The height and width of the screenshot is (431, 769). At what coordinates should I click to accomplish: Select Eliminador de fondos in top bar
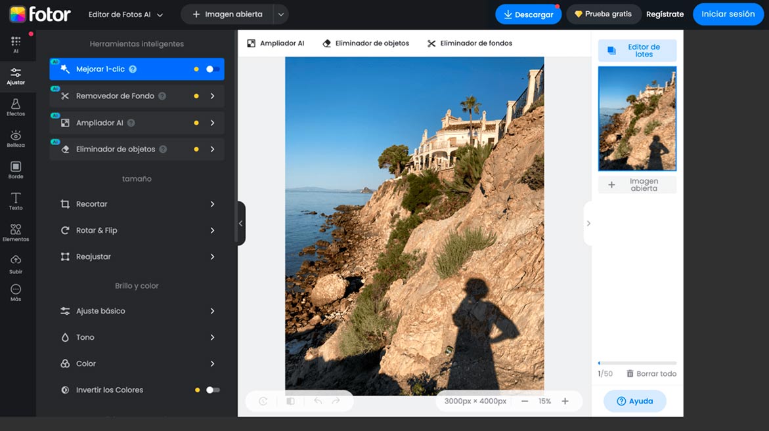click(x=470, y=43)
